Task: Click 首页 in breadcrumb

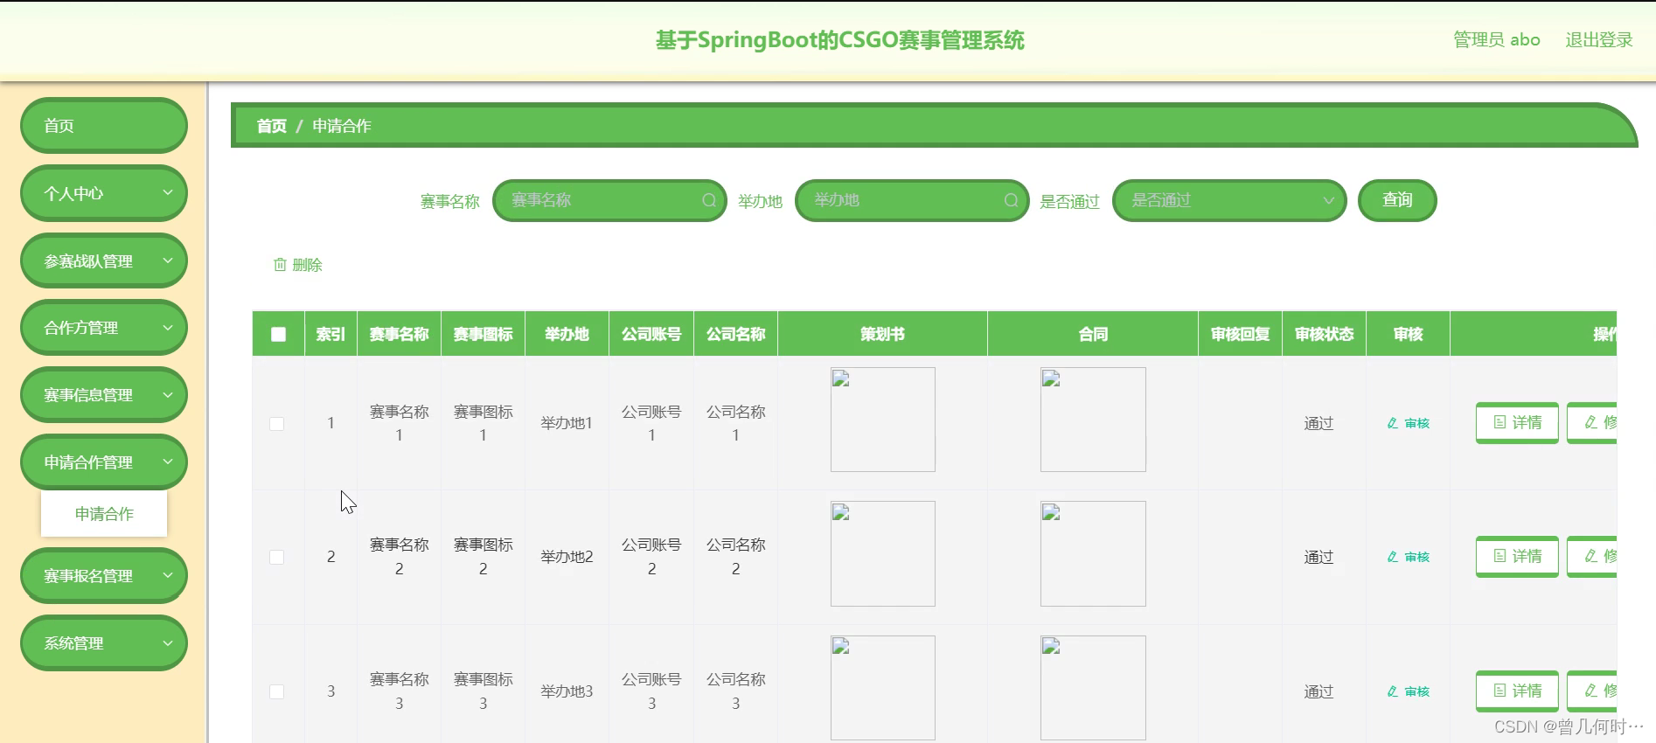Action: [271, 126]
